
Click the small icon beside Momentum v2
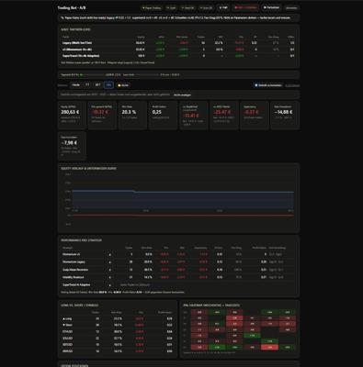tap(110, 254)
